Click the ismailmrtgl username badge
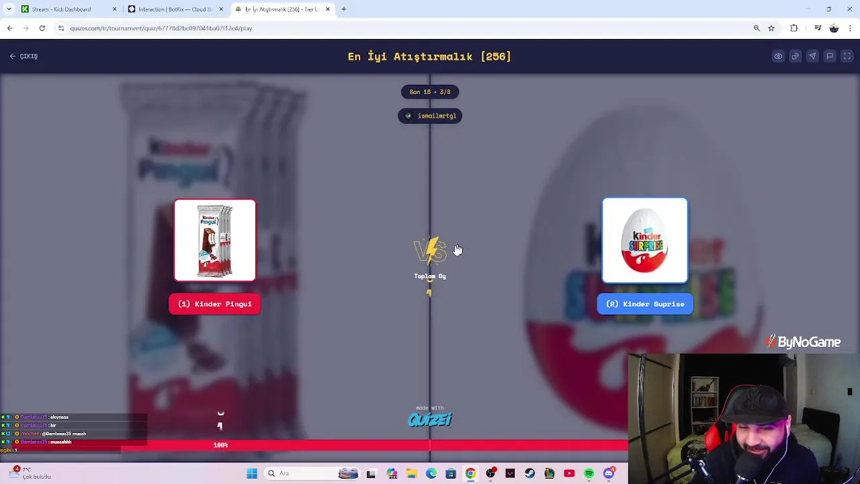860x484 pixels. click(x=430, y=116)
